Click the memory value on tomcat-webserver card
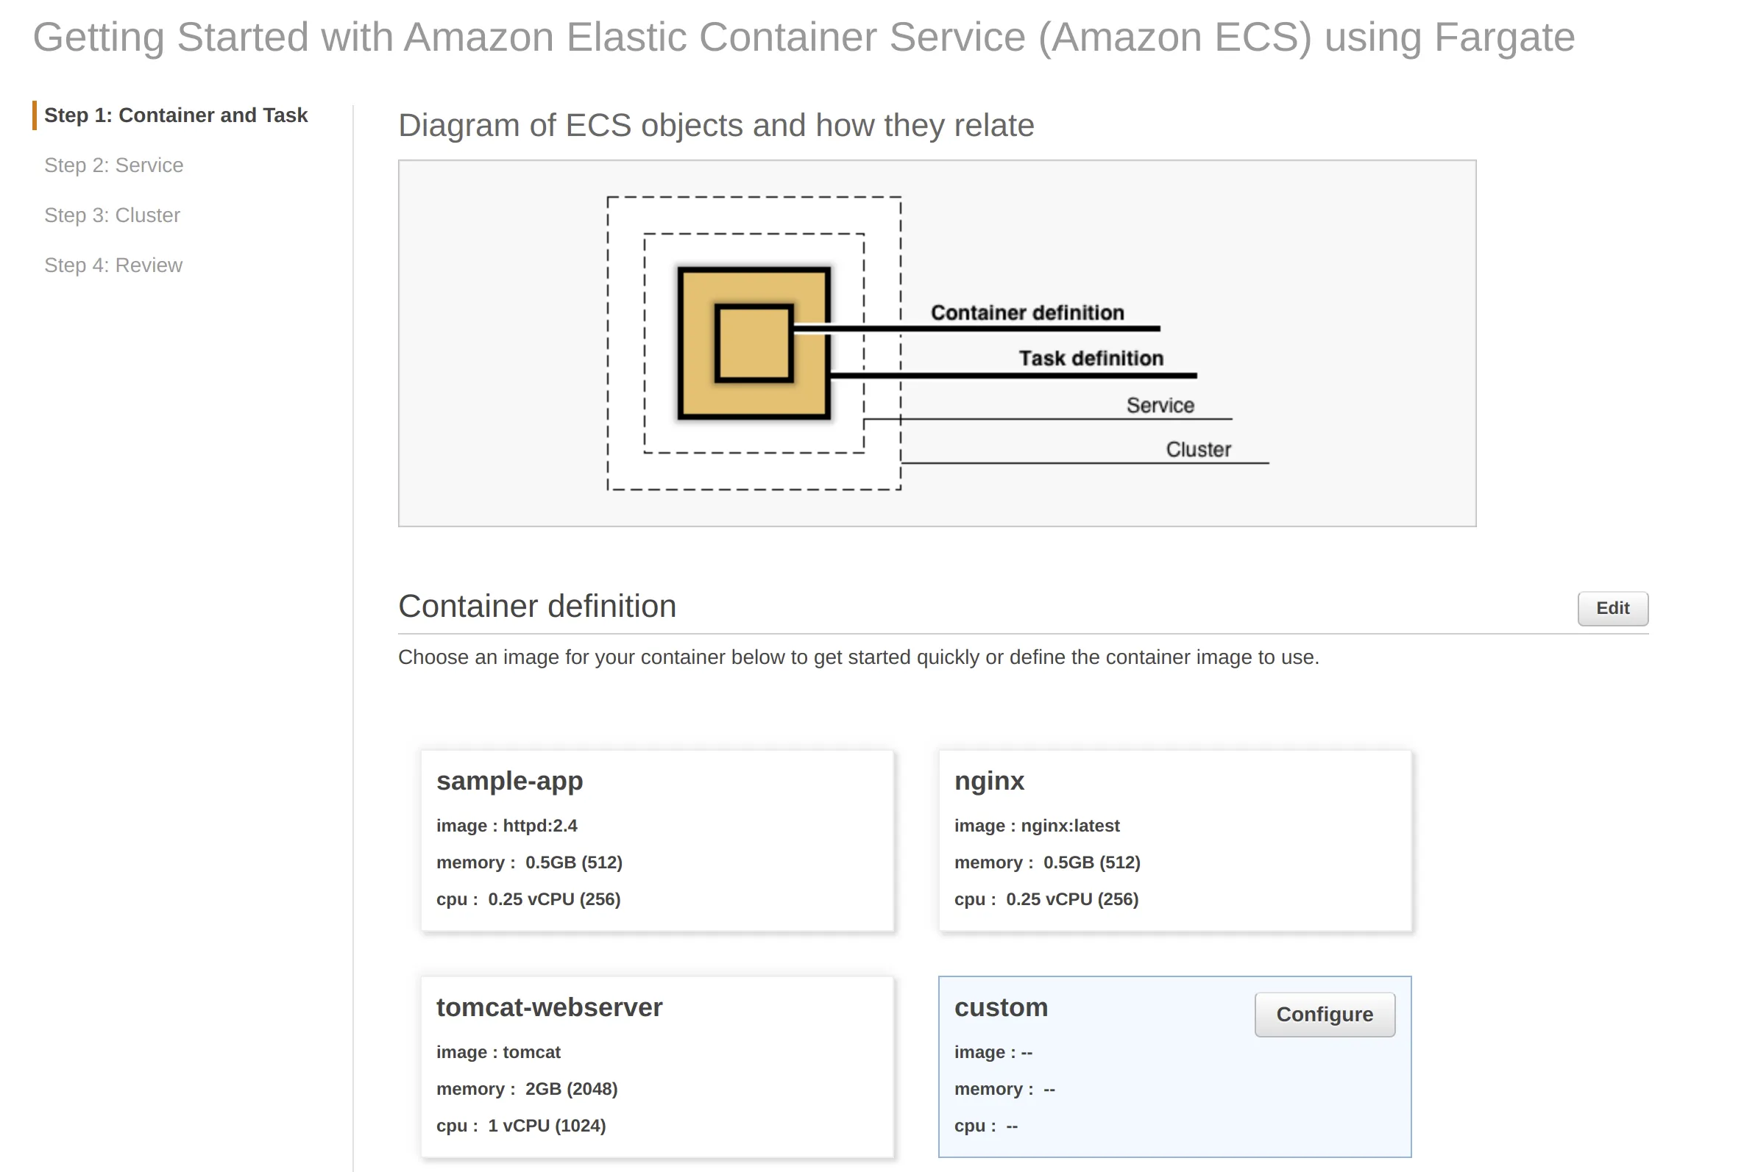This screenshot has height=1172, width=1744. coord(525,1088)
